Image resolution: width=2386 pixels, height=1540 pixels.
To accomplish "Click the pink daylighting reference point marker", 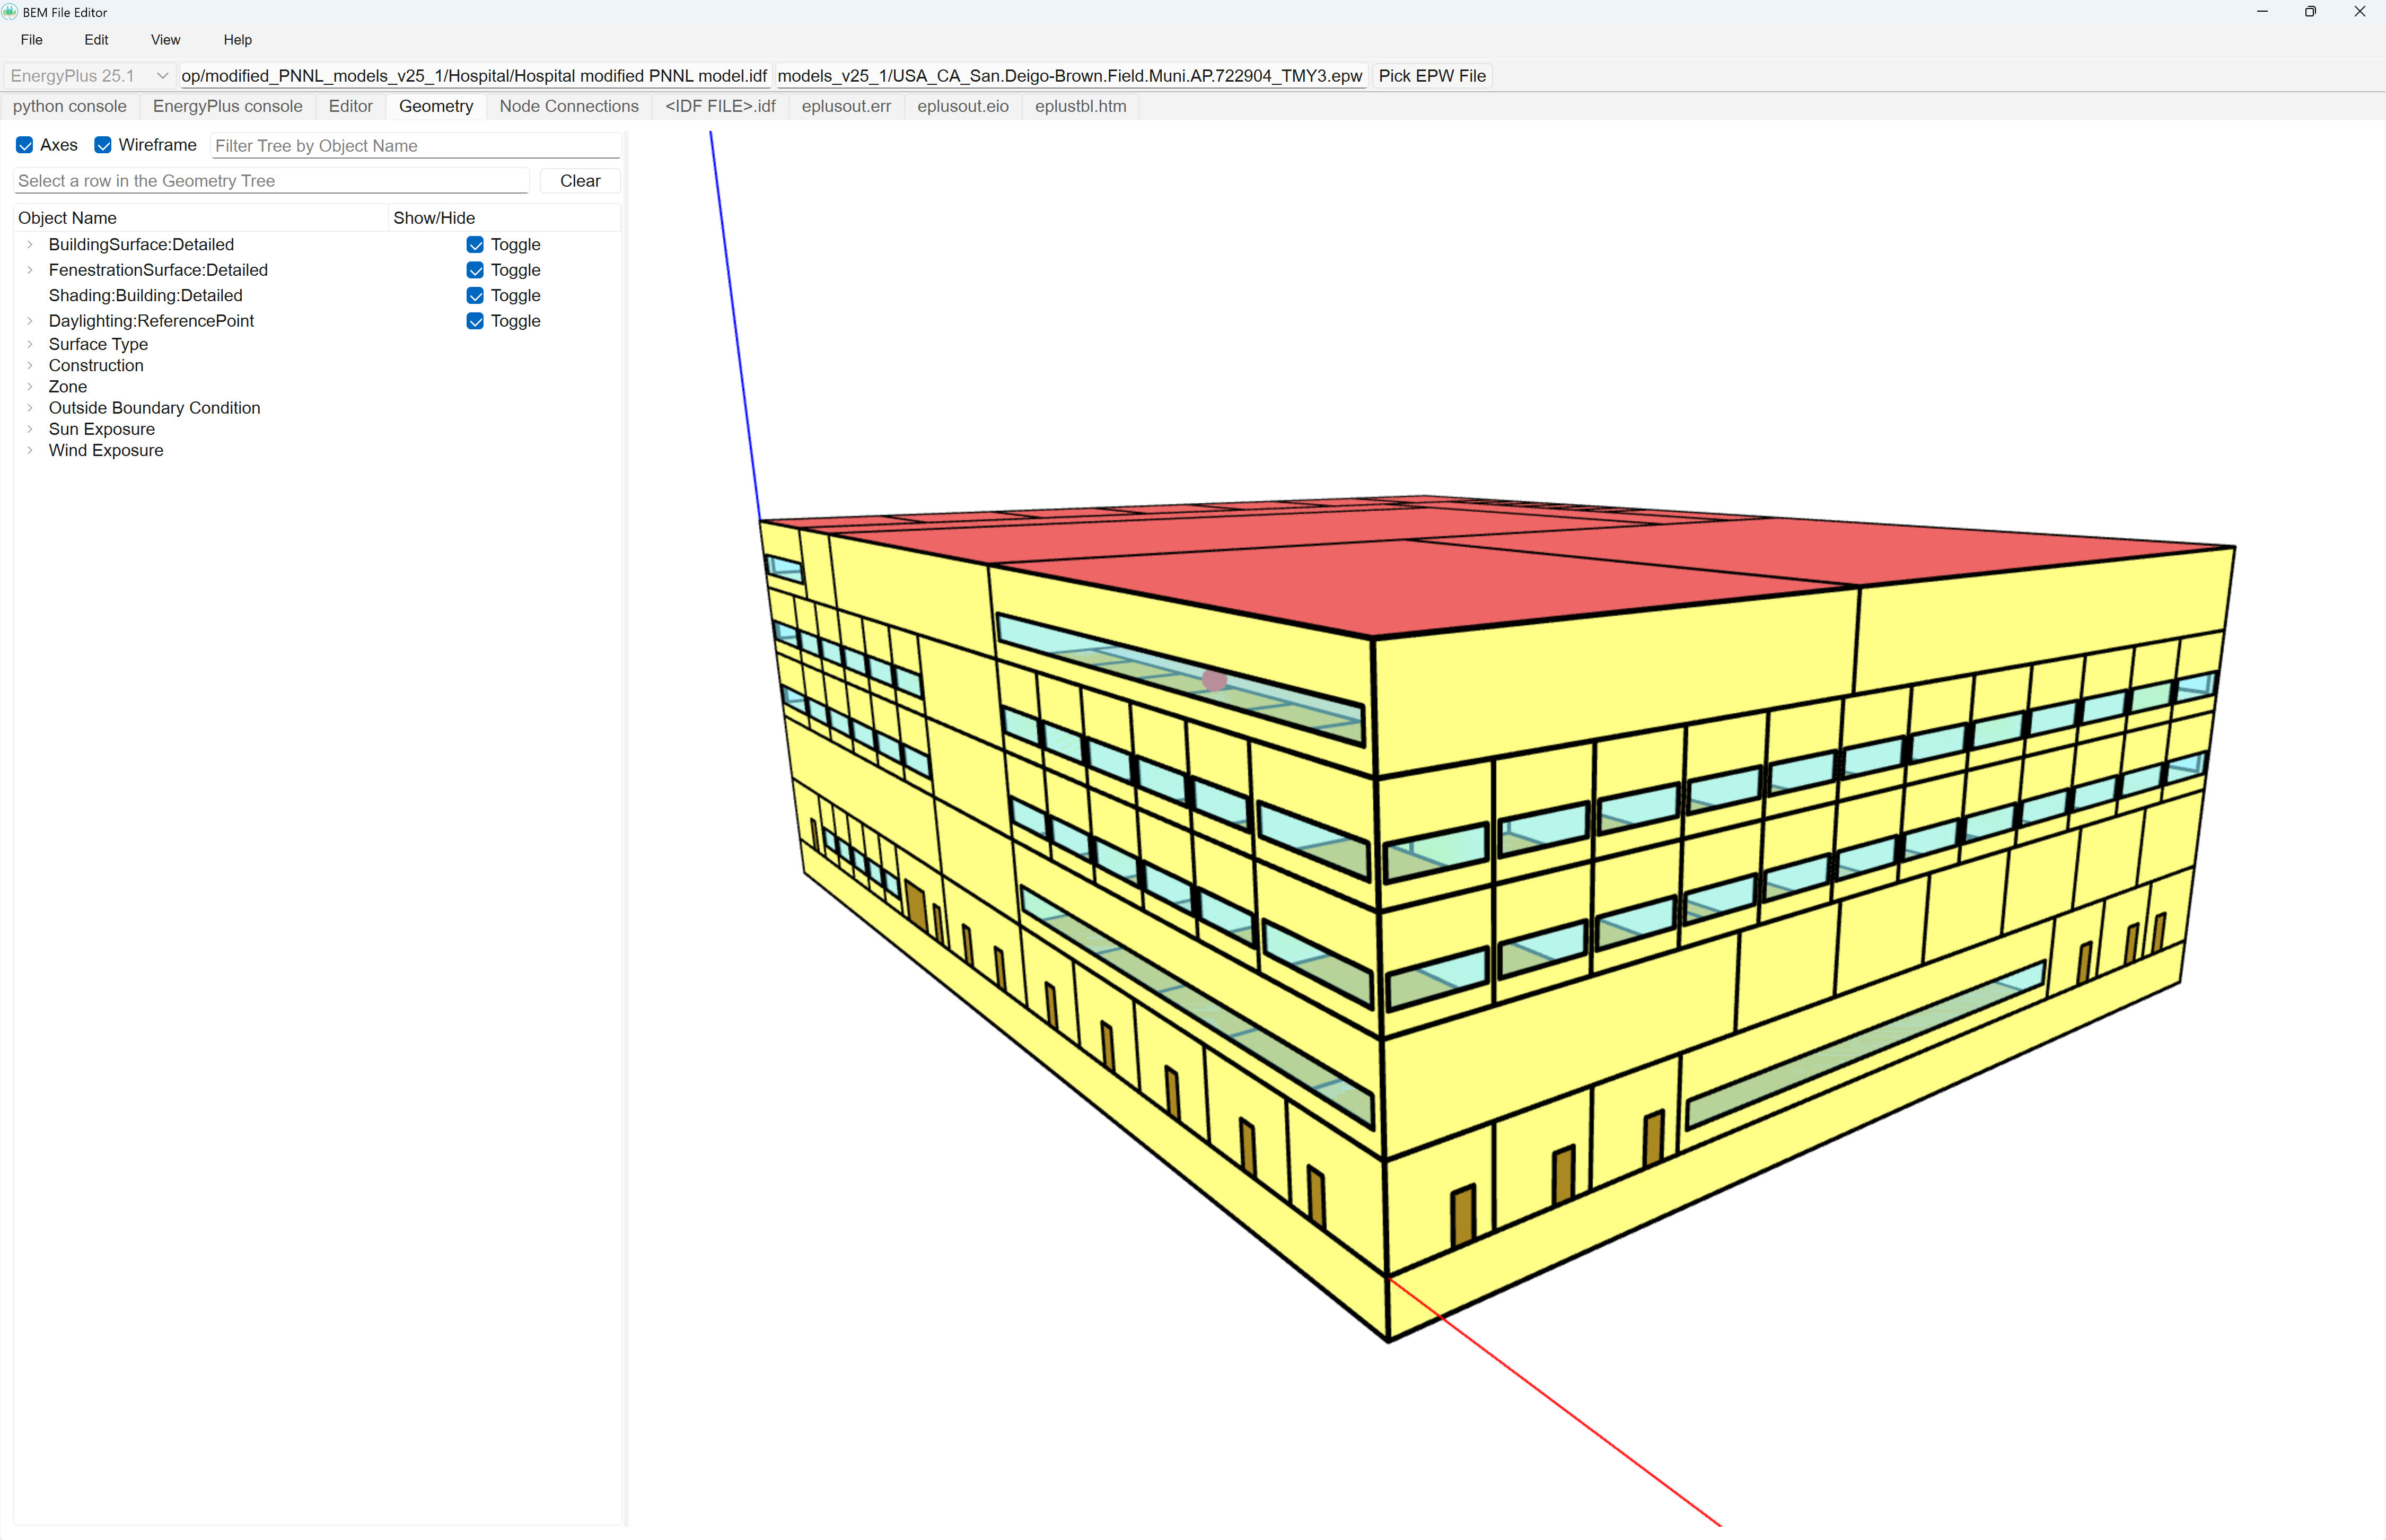I will 1215,680.
